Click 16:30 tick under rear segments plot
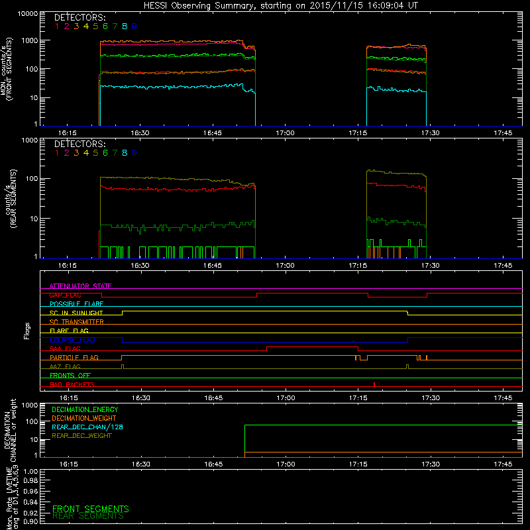The height and width of the screenshot is (530, 530). [x=140, y=266]
